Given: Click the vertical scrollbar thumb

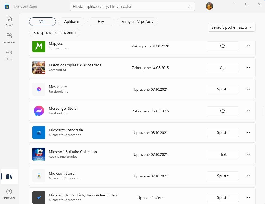Looking at the screenshot, I should [x=264, y=111].
